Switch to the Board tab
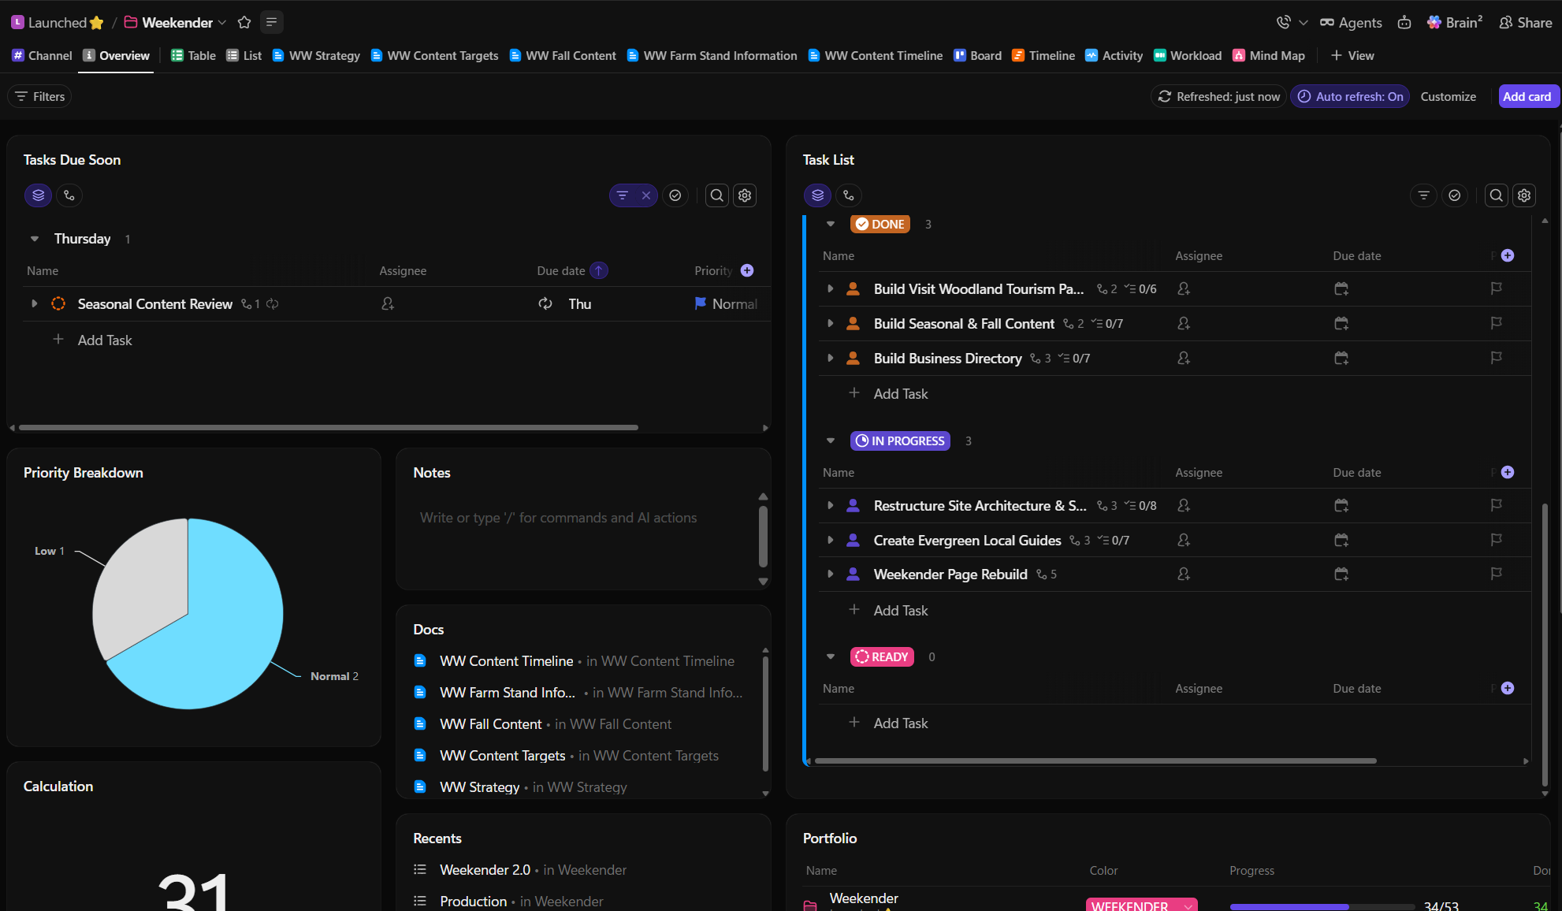 pos(977,55)
